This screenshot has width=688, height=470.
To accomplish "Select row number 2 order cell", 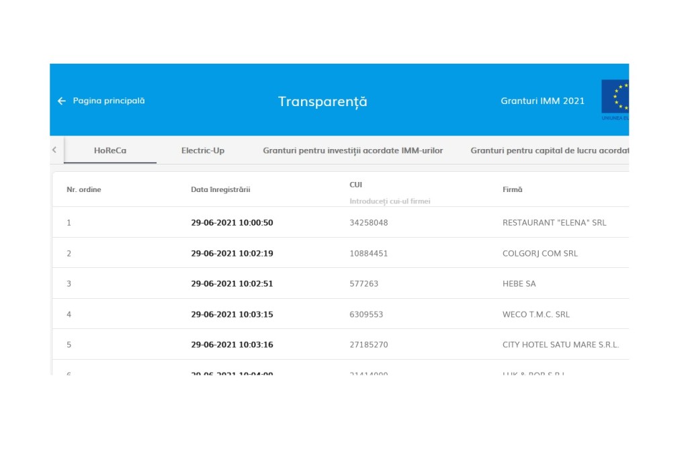I will 69,253.
